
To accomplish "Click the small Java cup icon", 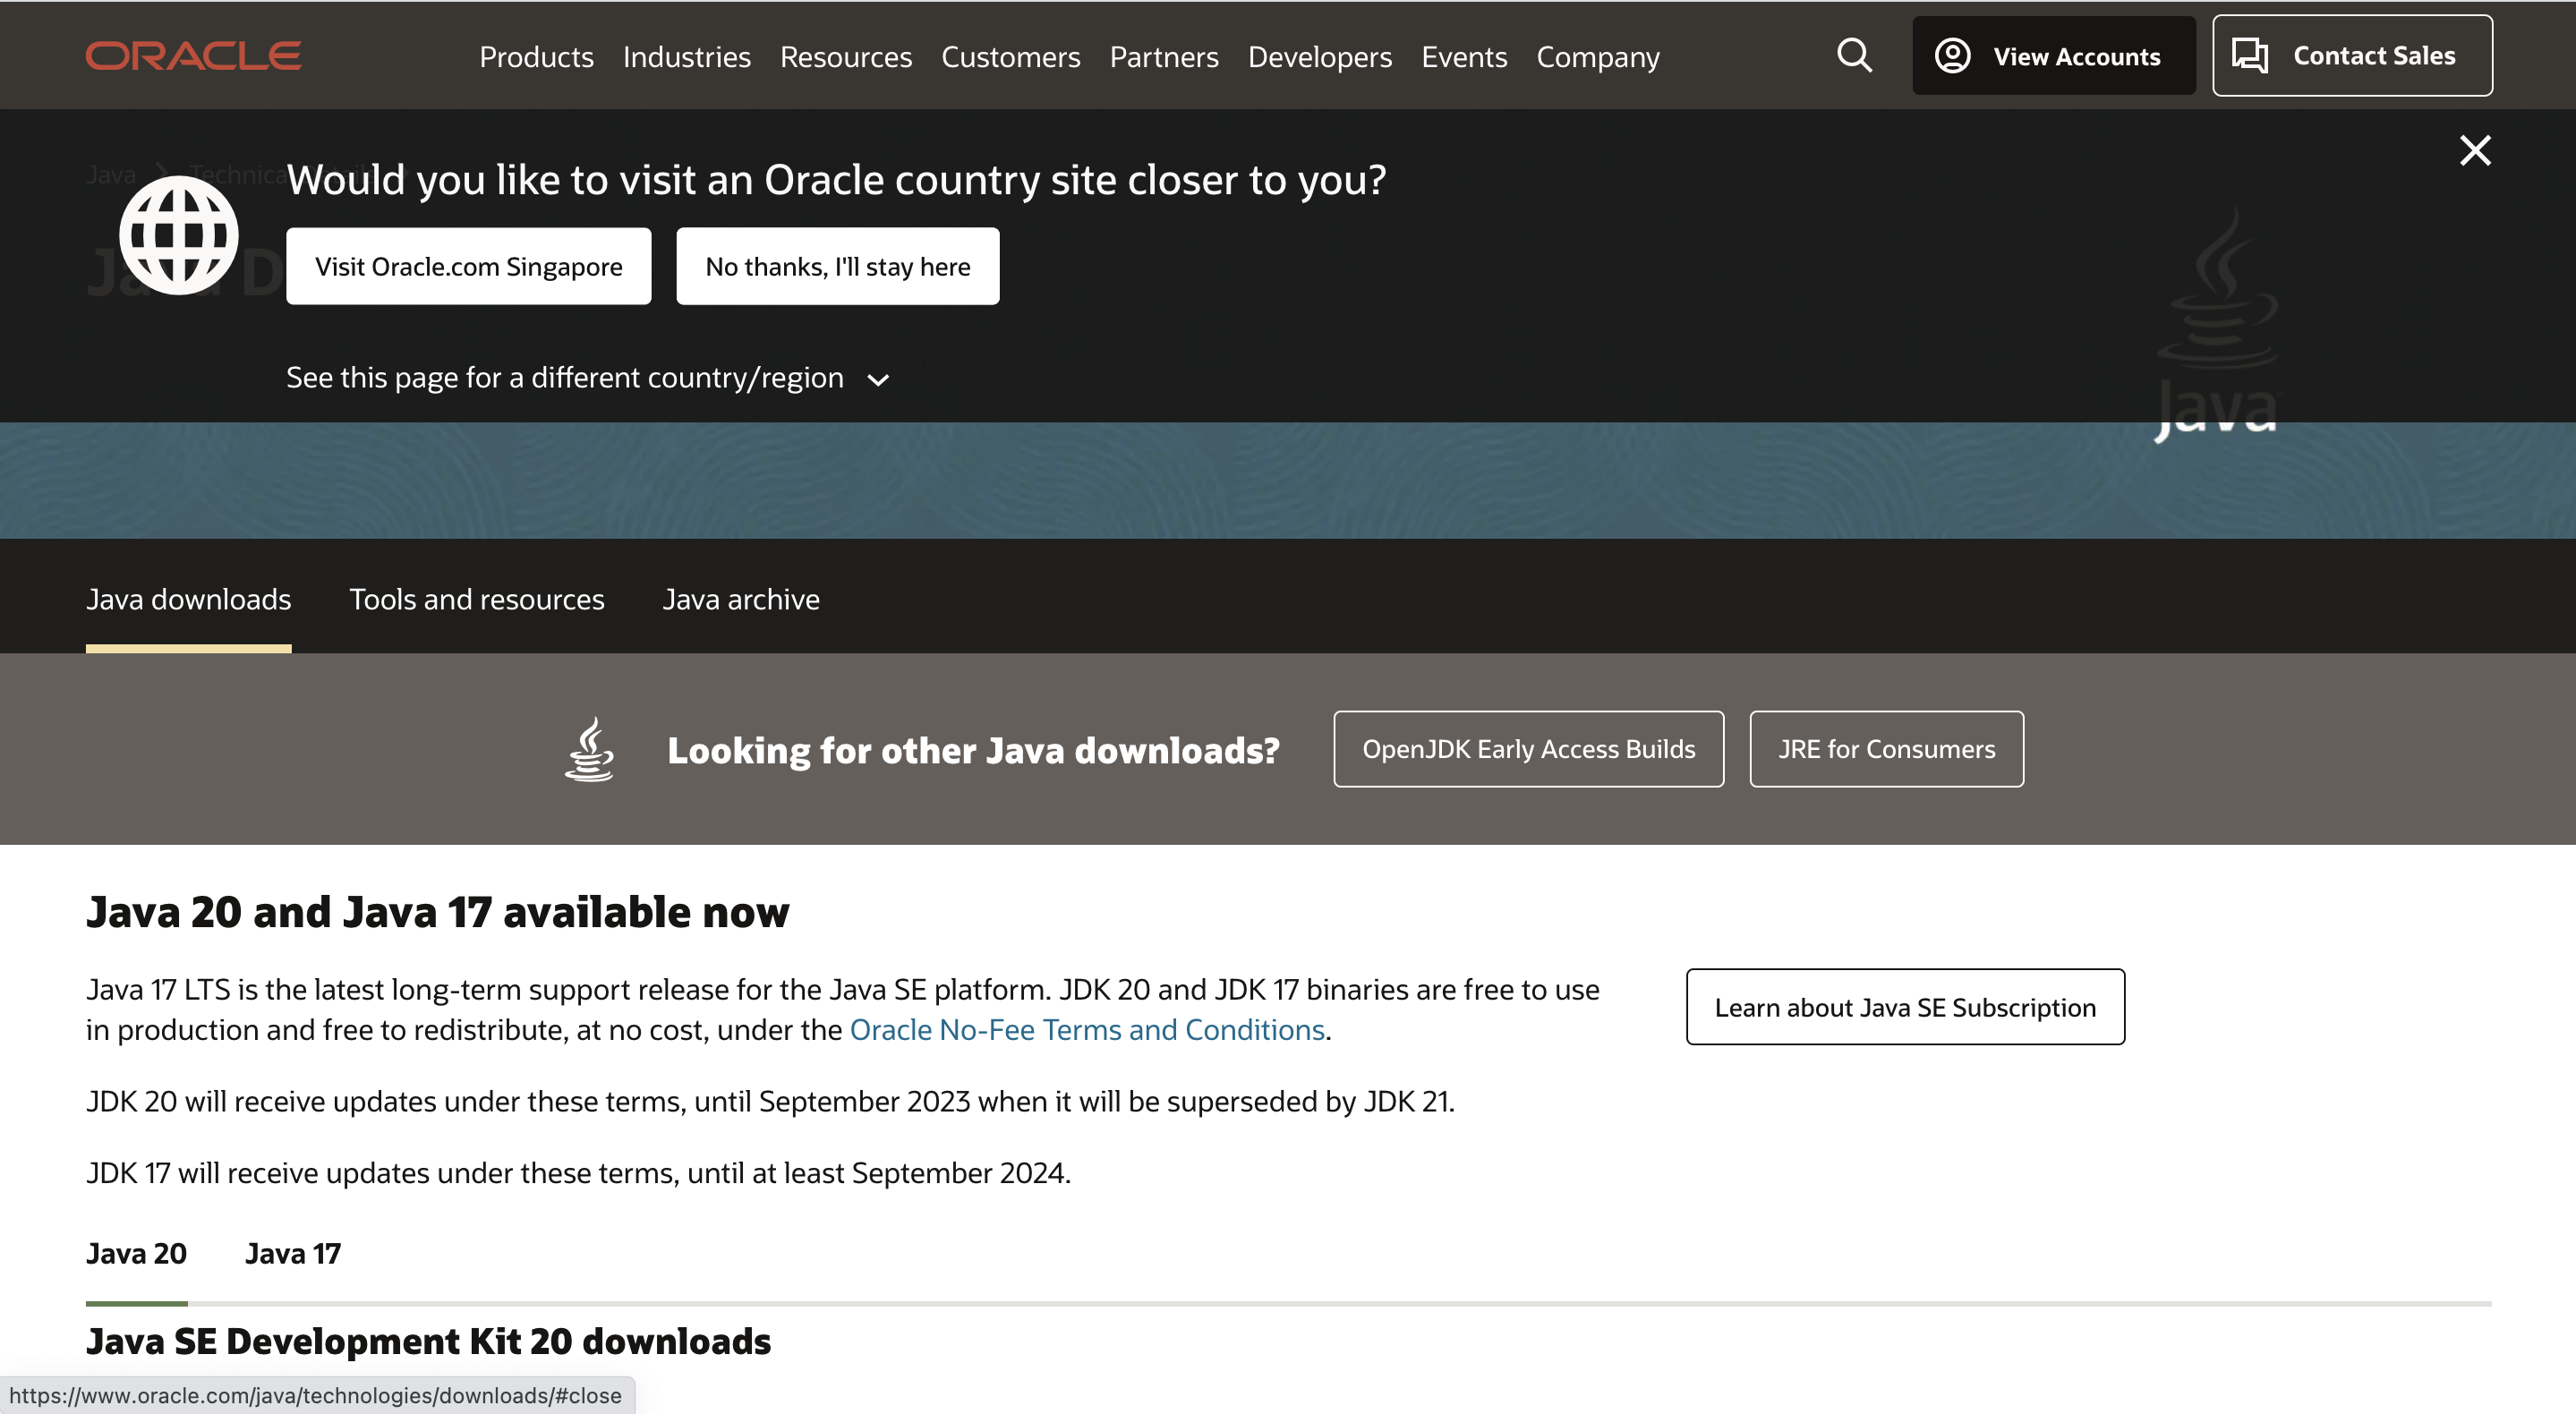I will [x=590, y=748].
